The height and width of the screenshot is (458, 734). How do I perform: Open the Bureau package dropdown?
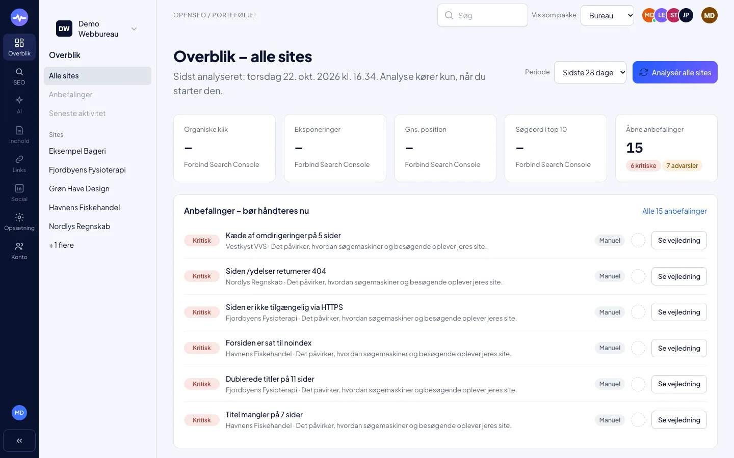click(607, 15)
